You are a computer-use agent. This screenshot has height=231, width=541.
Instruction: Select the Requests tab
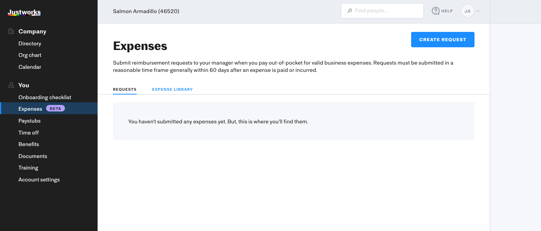124,90
